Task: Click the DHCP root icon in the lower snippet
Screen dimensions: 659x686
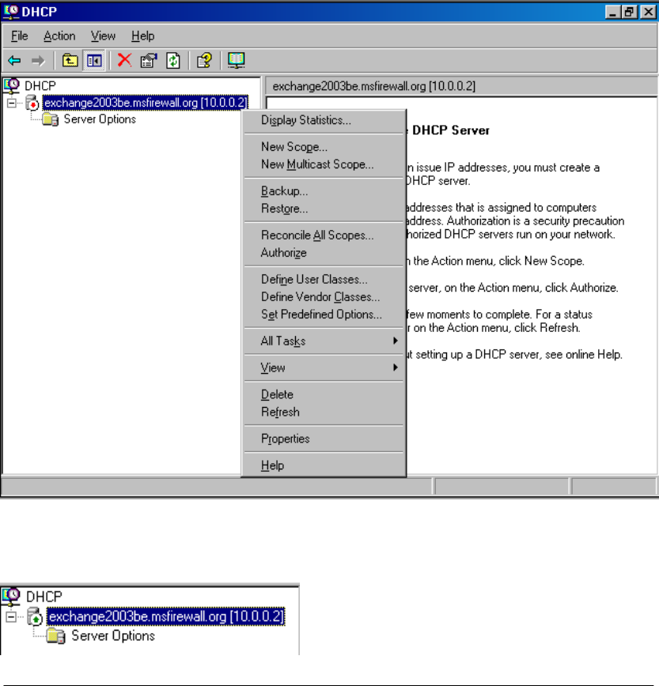Action: [11, 596]
